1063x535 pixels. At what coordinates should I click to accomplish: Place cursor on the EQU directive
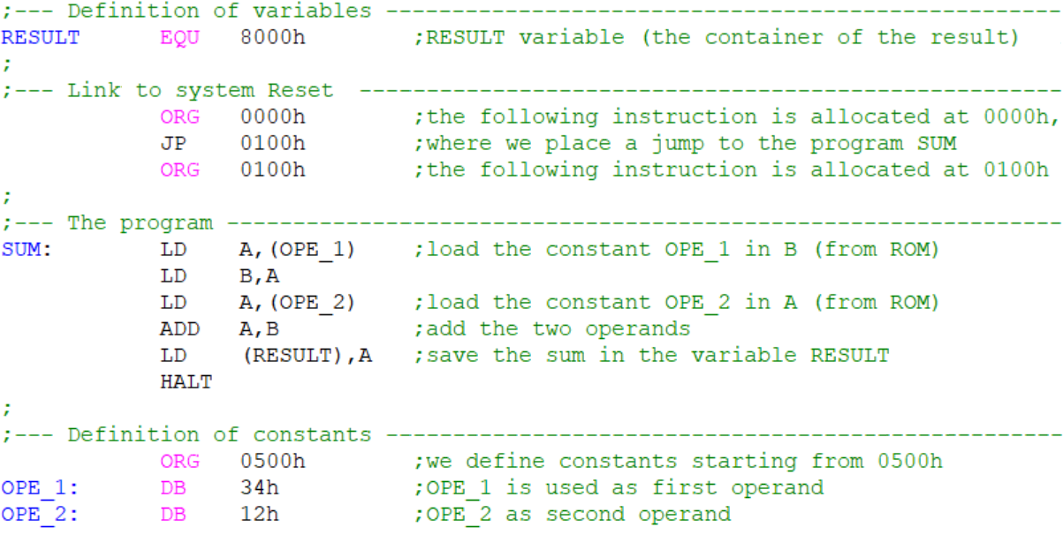(180, 38)
